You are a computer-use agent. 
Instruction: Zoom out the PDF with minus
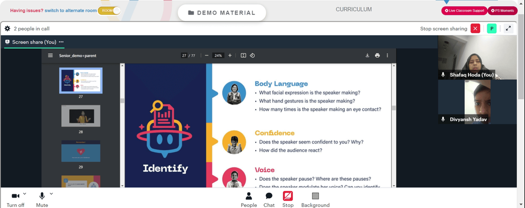(x=206, y=56)
